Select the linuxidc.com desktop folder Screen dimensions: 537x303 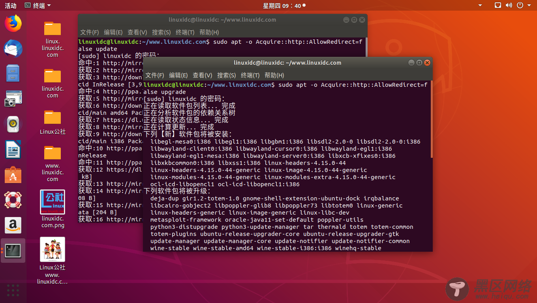point(53,83)
